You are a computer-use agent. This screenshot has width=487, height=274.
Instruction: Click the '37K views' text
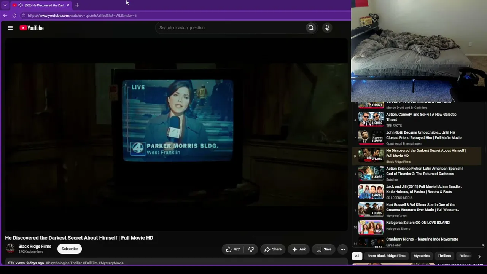tap(16, 263)
